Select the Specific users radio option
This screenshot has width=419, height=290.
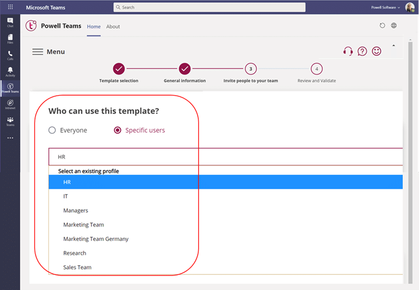click(118, 130)
